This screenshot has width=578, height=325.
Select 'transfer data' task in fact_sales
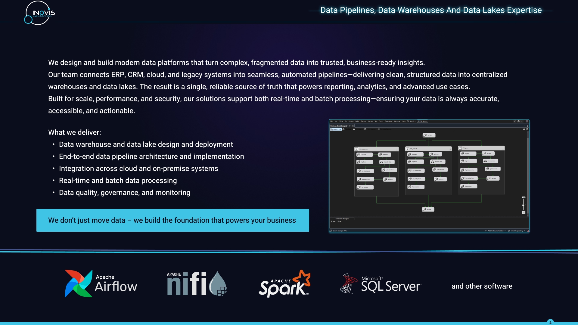tap(490, 161)
